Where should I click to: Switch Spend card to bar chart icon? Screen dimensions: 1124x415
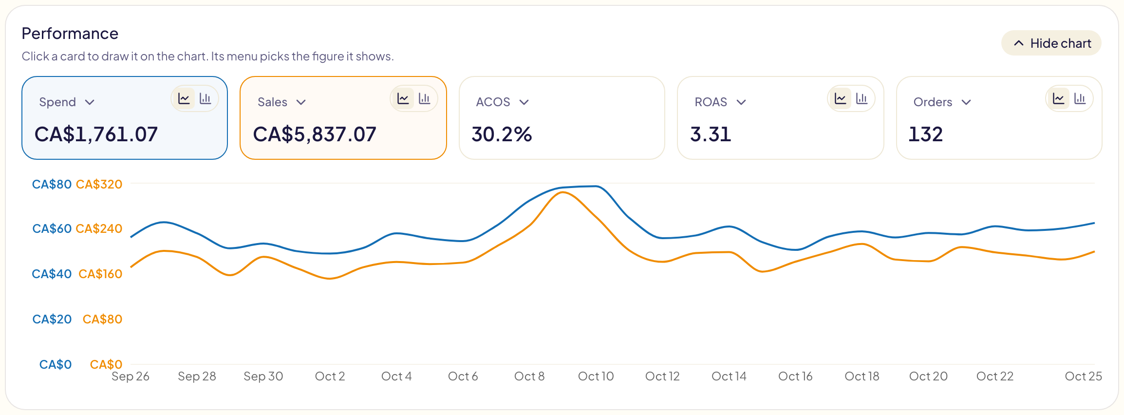(206, 99)
